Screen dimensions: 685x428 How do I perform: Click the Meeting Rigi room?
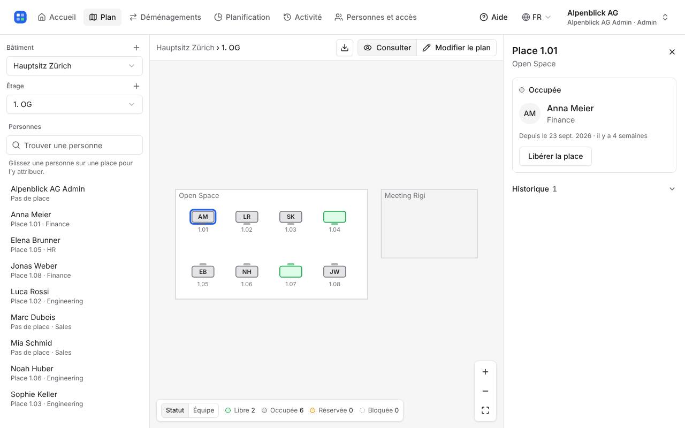tap(429, 224)
